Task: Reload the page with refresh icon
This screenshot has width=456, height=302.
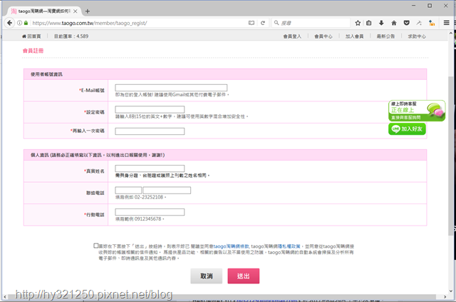Action: tap(263, 23)
